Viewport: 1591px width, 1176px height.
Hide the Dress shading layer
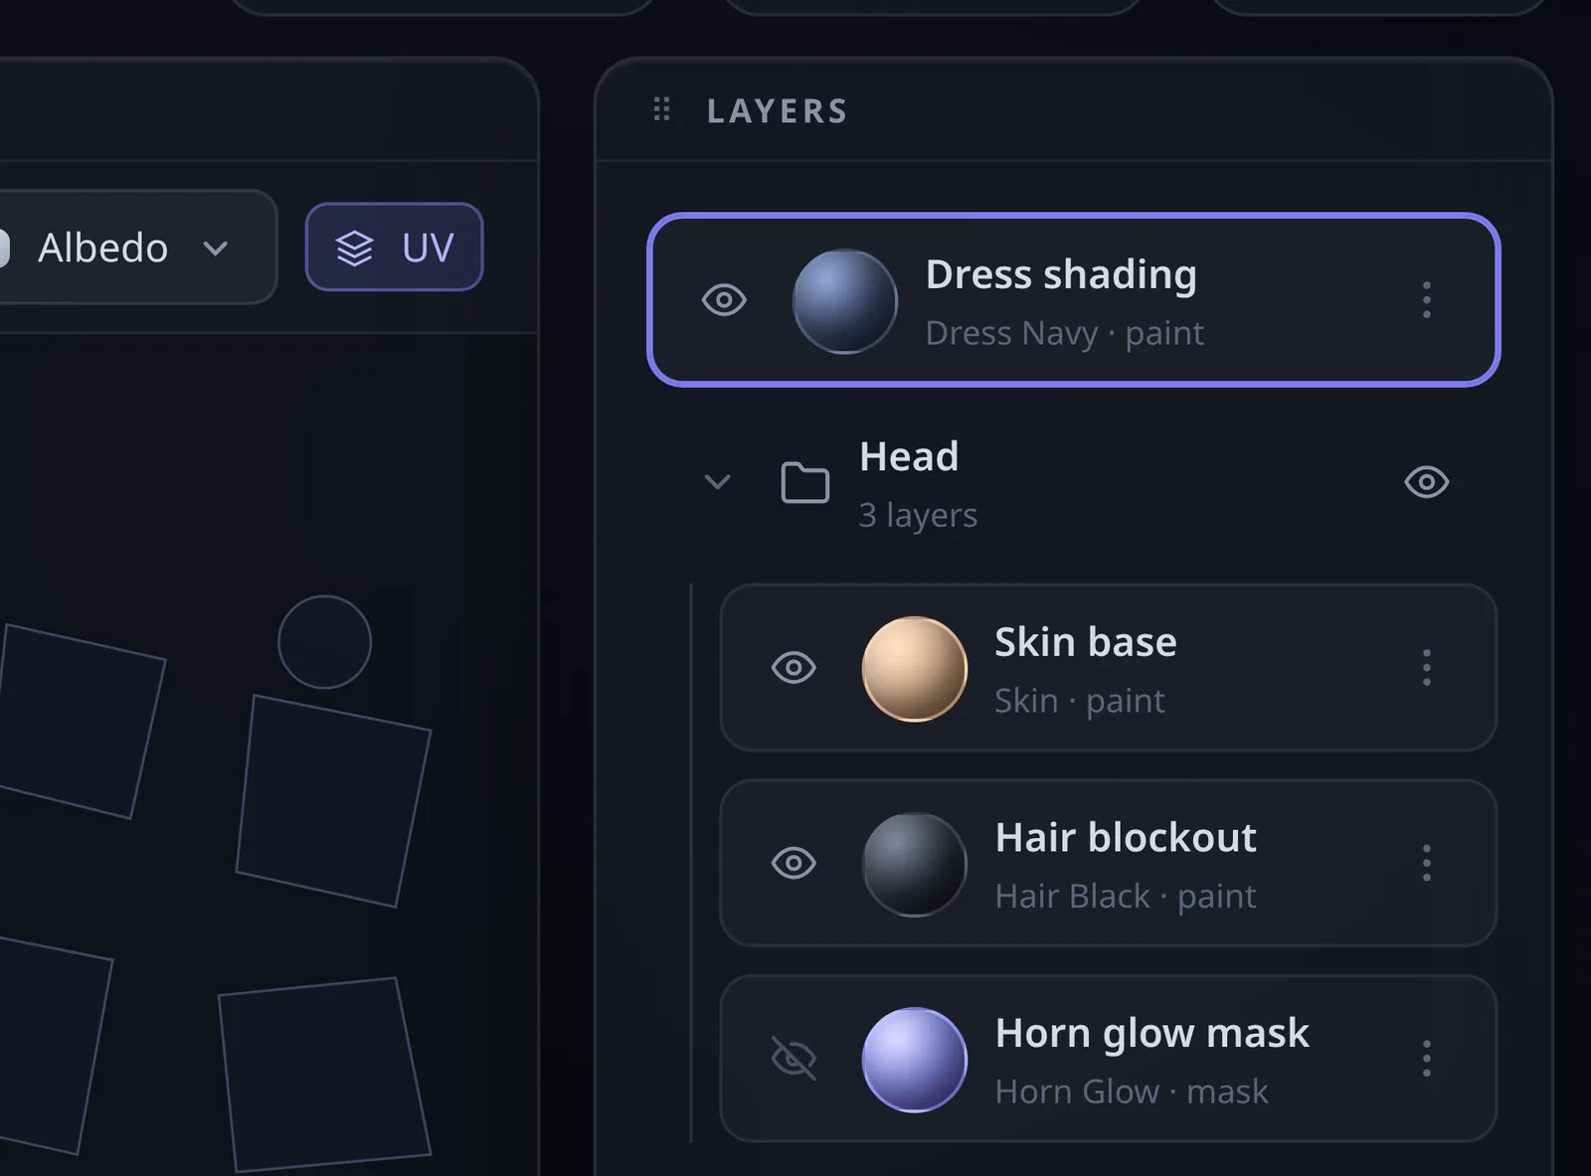click(724, 299)
